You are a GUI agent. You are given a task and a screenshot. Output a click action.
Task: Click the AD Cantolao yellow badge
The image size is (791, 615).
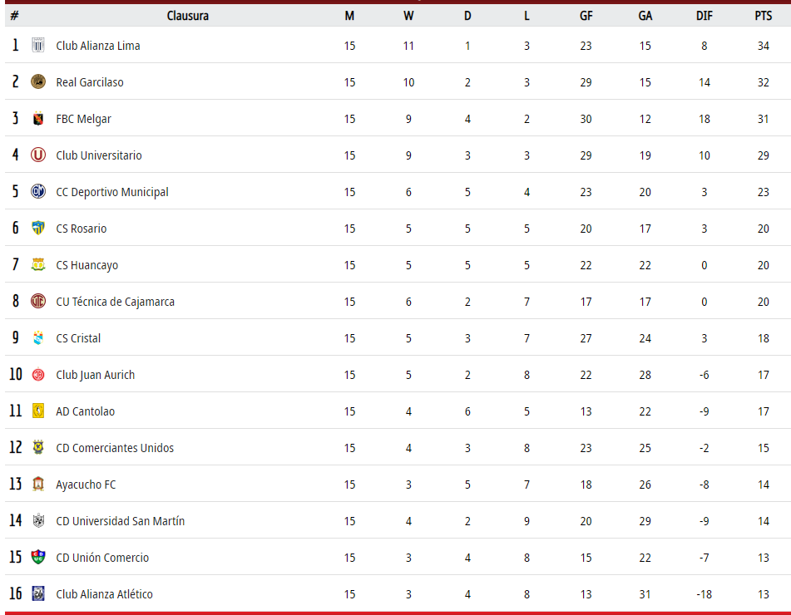(37, 411)
